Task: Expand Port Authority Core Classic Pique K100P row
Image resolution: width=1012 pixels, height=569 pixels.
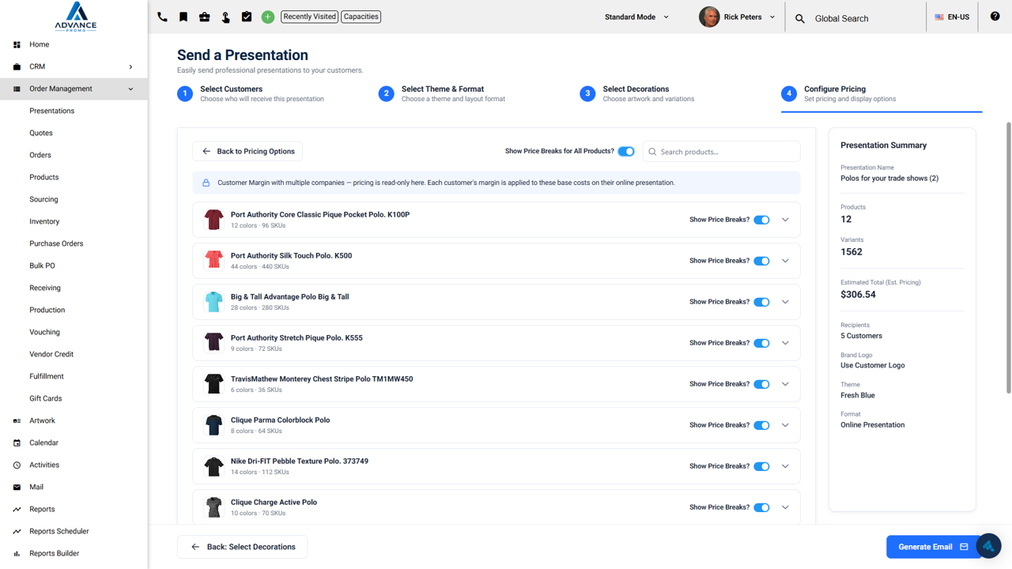Action: pos(785,220)
